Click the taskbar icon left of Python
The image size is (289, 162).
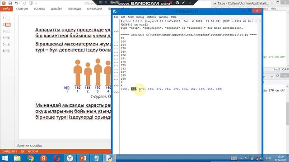point(96,158)
